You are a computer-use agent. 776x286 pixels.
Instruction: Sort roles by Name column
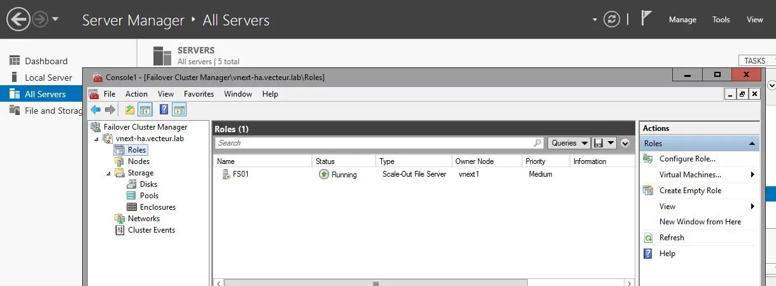pyautogui.click(x=263, y=161)
